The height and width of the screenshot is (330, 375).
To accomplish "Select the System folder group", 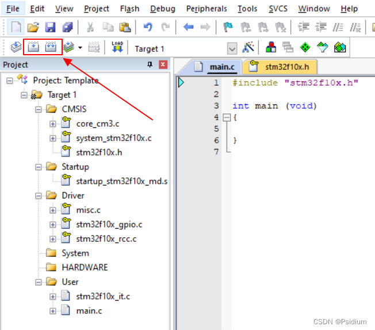I will [x=75, y=253].
